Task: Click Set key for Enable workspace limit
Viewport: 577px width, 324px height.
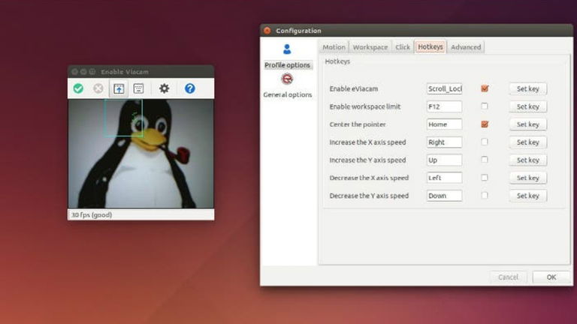Action: click(527, 106)
